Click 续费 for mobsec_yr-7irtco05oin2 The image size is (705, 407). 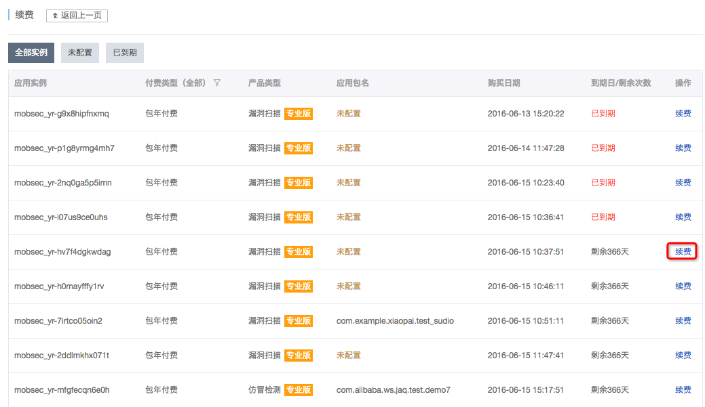pyautogui.click(x=683, y=321)
